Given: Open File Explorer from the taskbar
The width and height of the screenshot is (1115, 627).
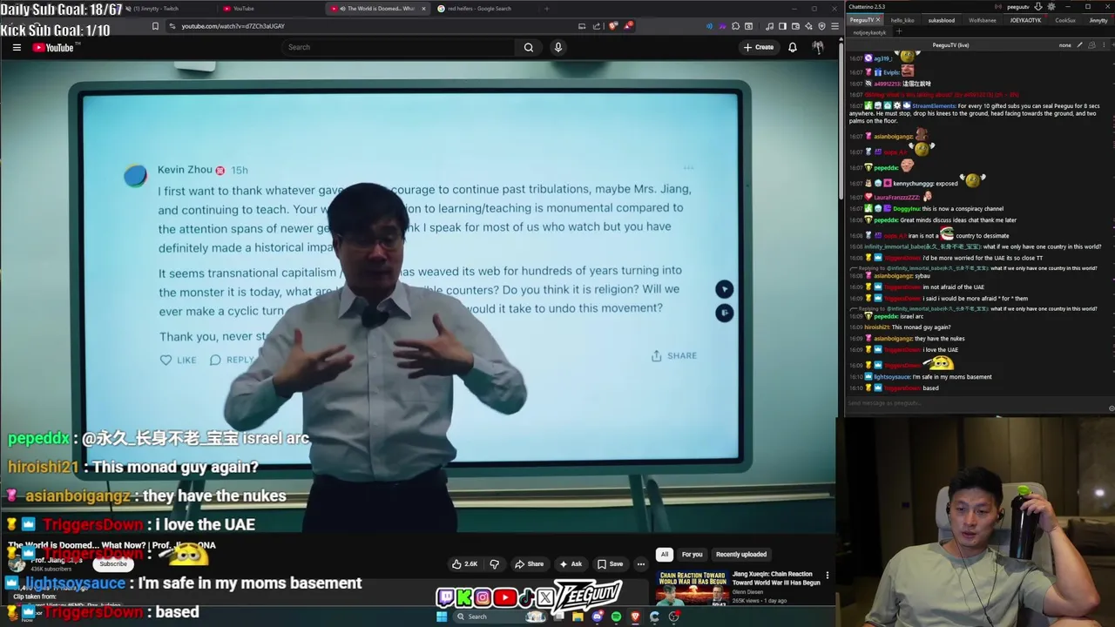Looking at the screenshot, I should point(578,617).
